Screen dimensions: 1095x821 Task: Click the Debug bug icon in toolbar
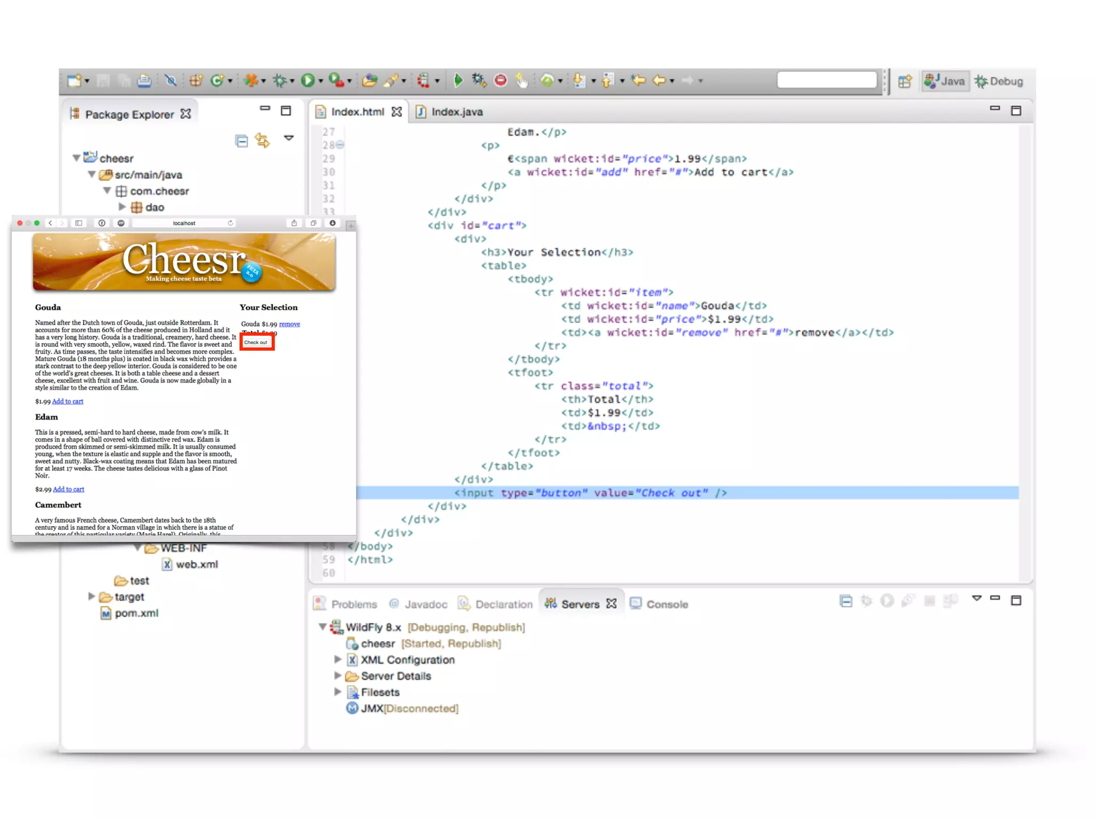pos(280,81)
